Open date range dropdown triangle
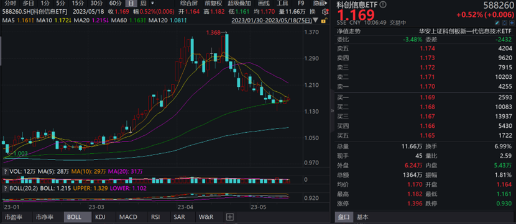Image resolution: width=516 pixels, height=224 pixels. point(316,20)
